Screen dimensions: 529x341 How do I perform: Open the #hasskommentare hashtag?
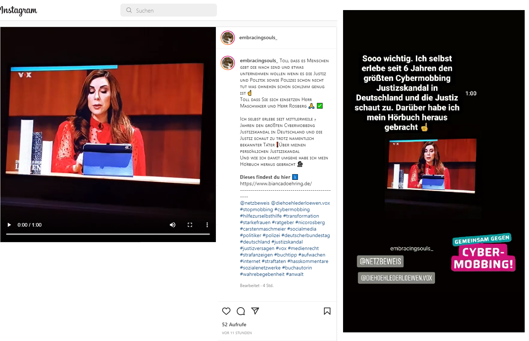point(308,261)
